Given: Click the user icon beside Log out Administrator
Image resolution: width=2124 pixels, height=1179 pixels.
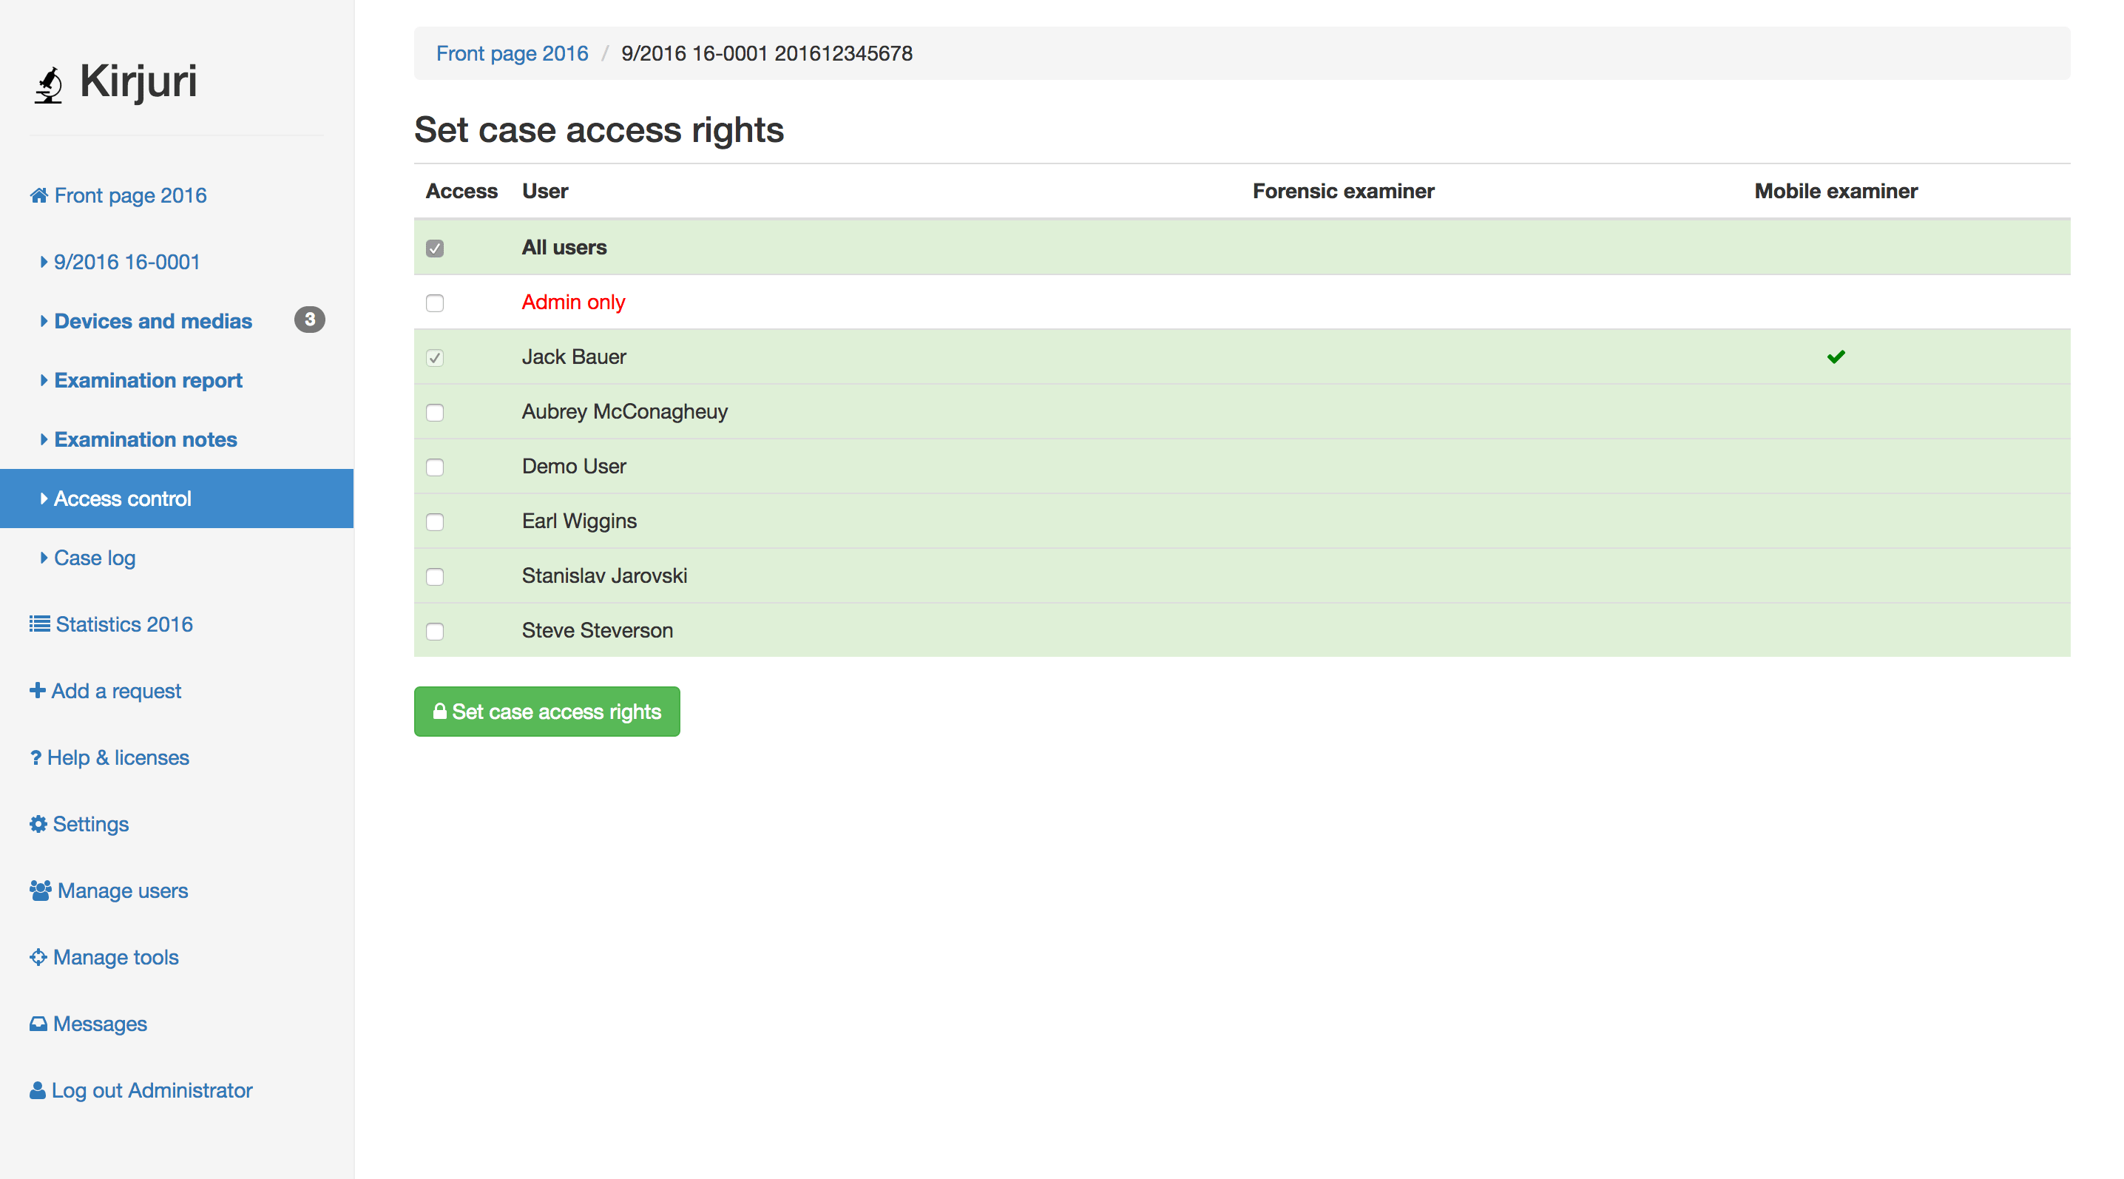Looking at the screenshot, I should 37,1090.
